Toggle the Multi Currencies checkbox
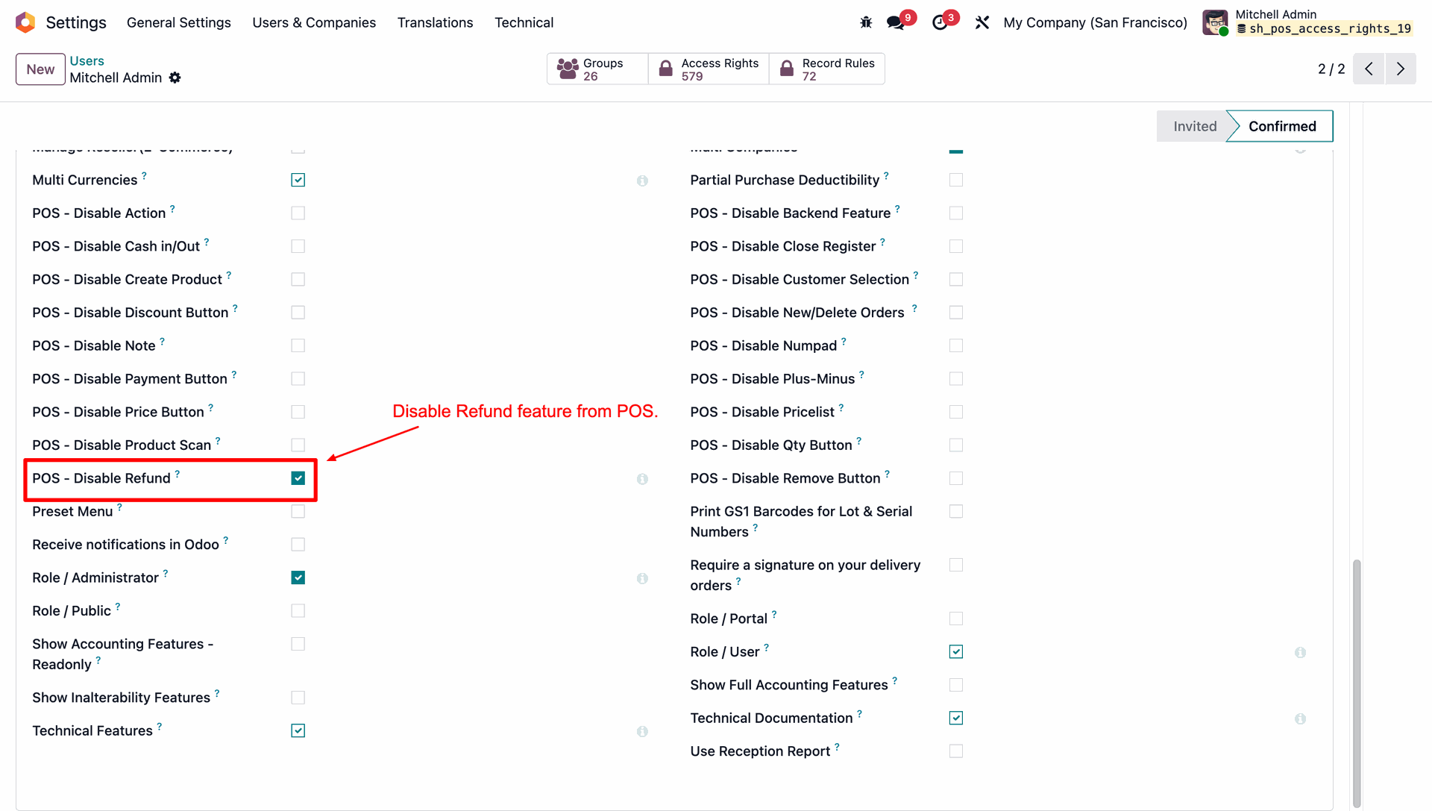The width and height of the screenshot is (1432, 811). (298, 180)
